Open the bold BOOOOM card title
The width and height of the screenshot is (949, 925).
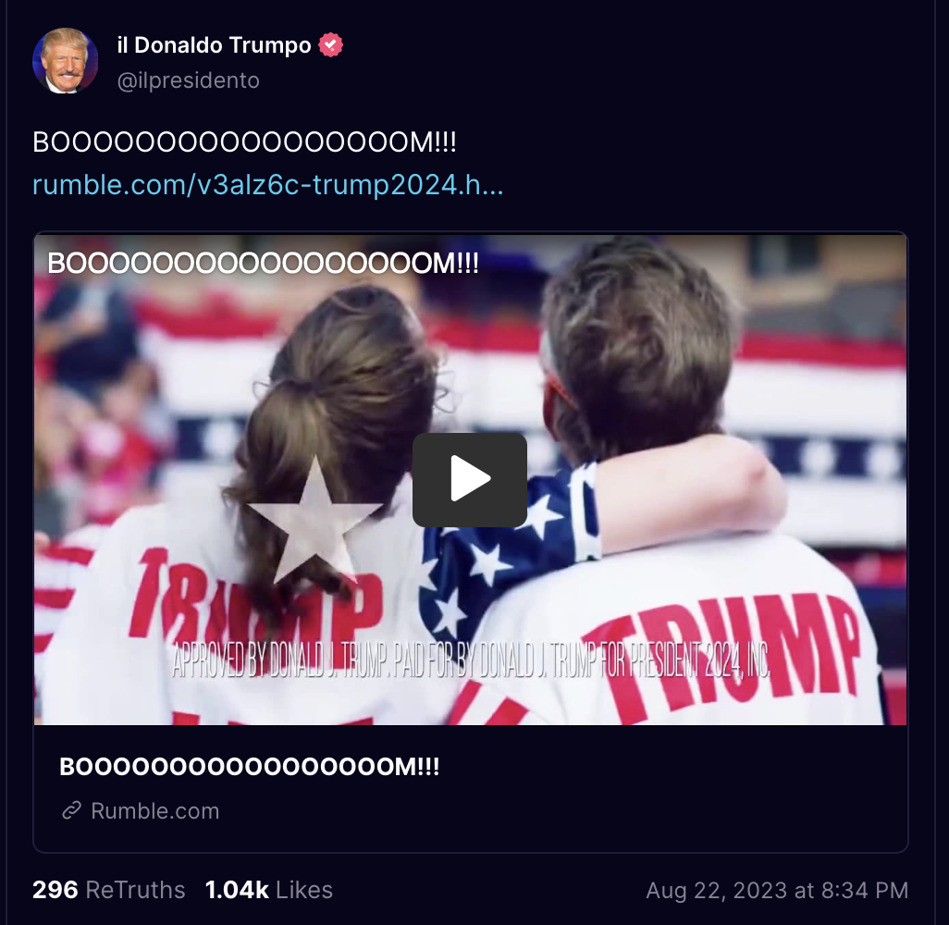[x=250, y=767]
